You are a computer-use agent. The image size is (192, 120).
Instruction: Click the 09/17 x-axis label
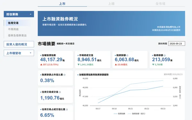click(98, 109)
